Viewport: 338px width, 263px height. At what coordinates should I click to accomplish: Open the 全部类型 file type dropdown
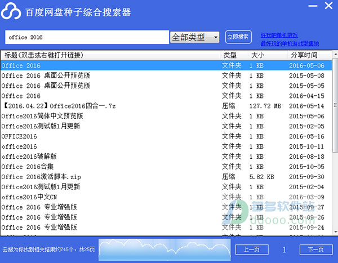(195, 37)
